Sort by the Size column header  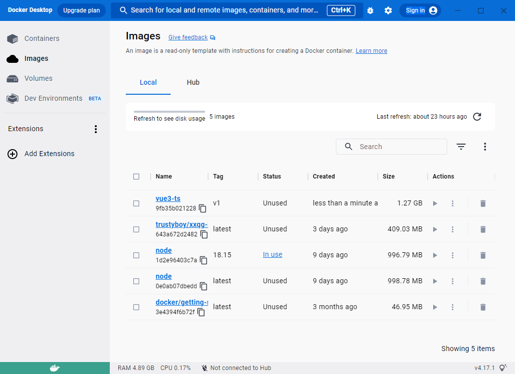[x=389, y=177]
